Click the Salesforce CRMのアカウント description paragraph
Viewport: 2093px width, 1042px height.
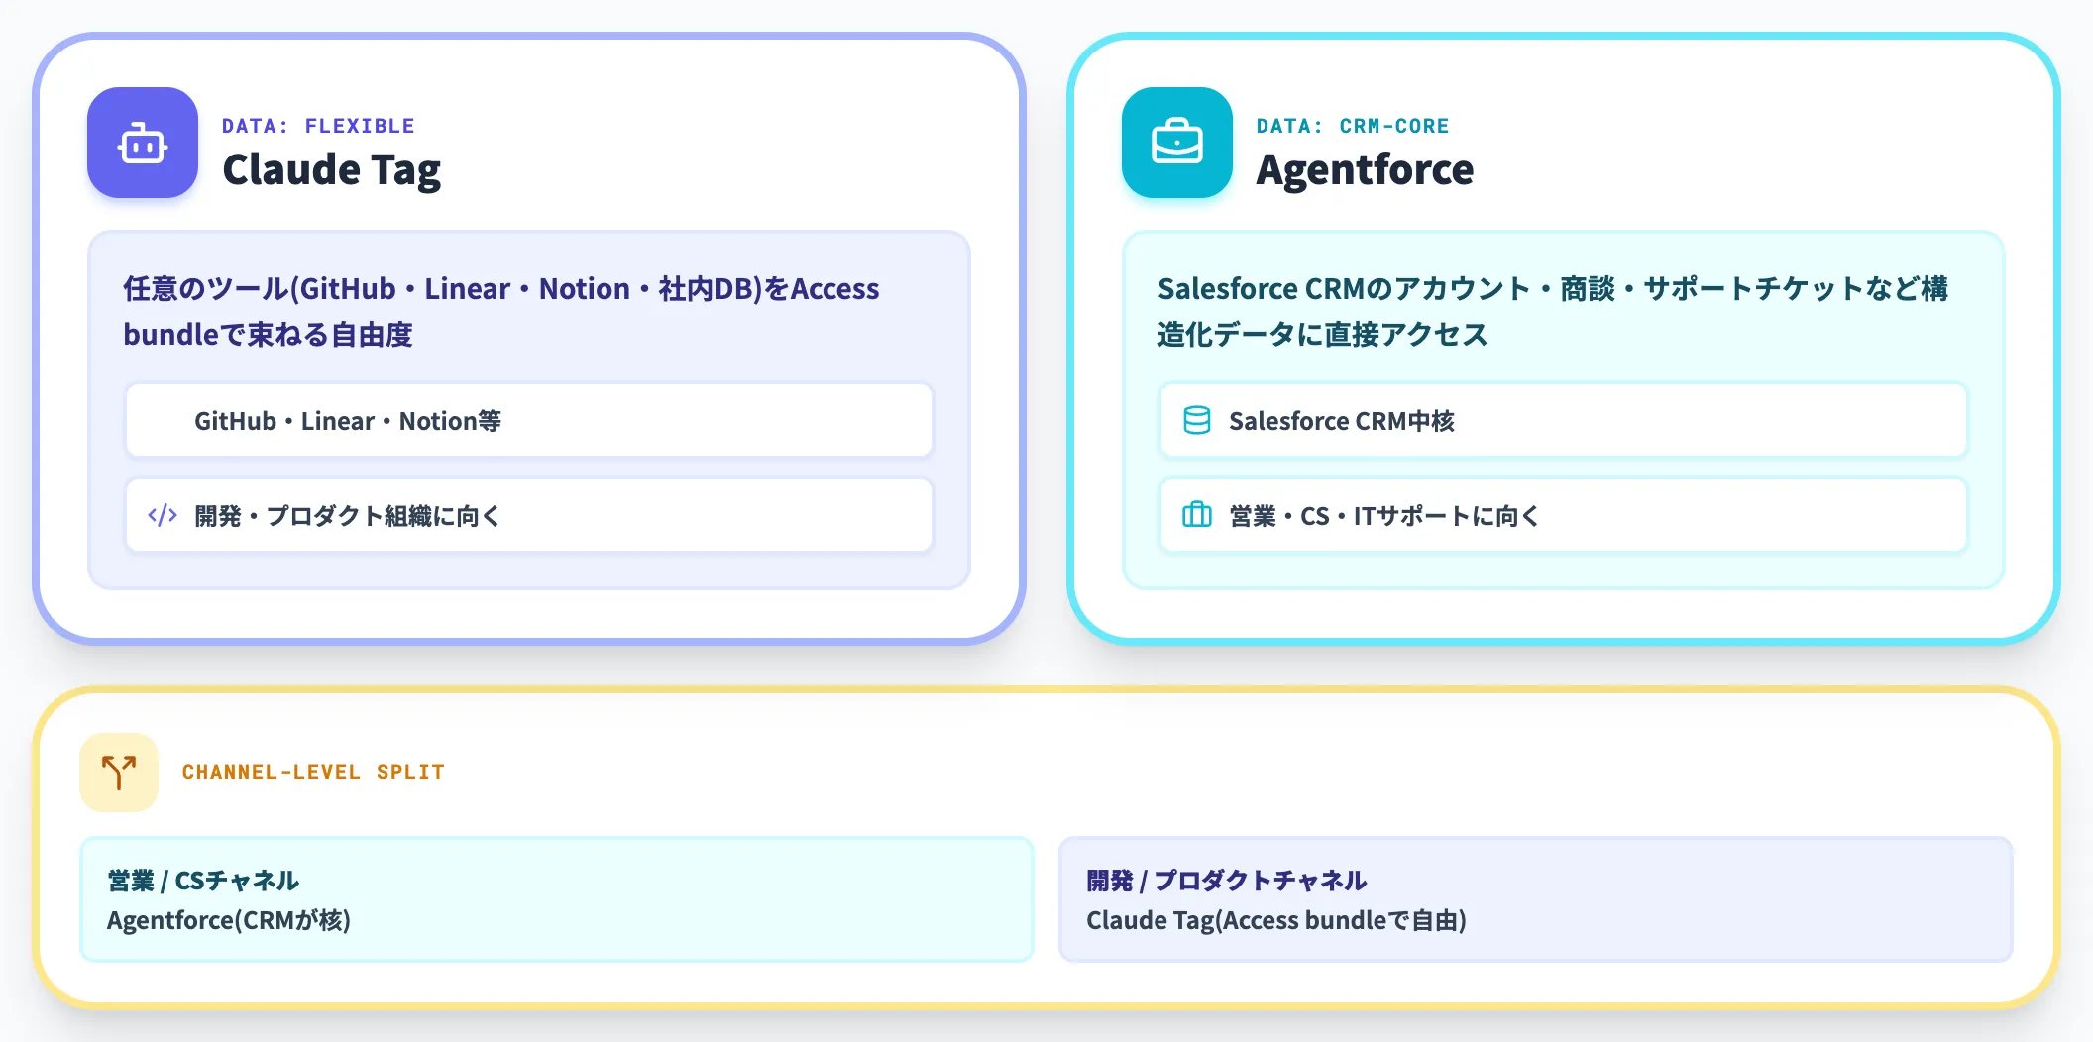click(x=1553, y=311)
